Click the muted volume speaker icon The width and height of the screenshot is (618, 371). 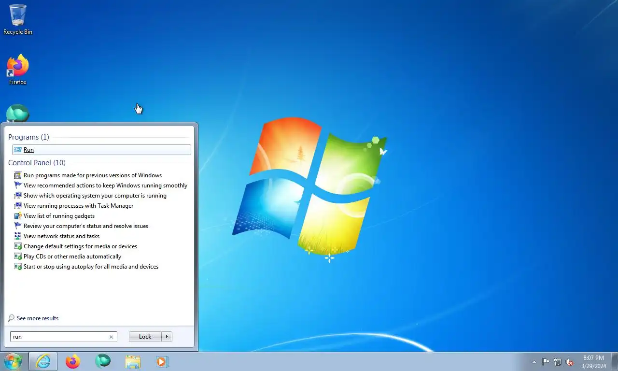pyautogui.click(x=569, y=362)
